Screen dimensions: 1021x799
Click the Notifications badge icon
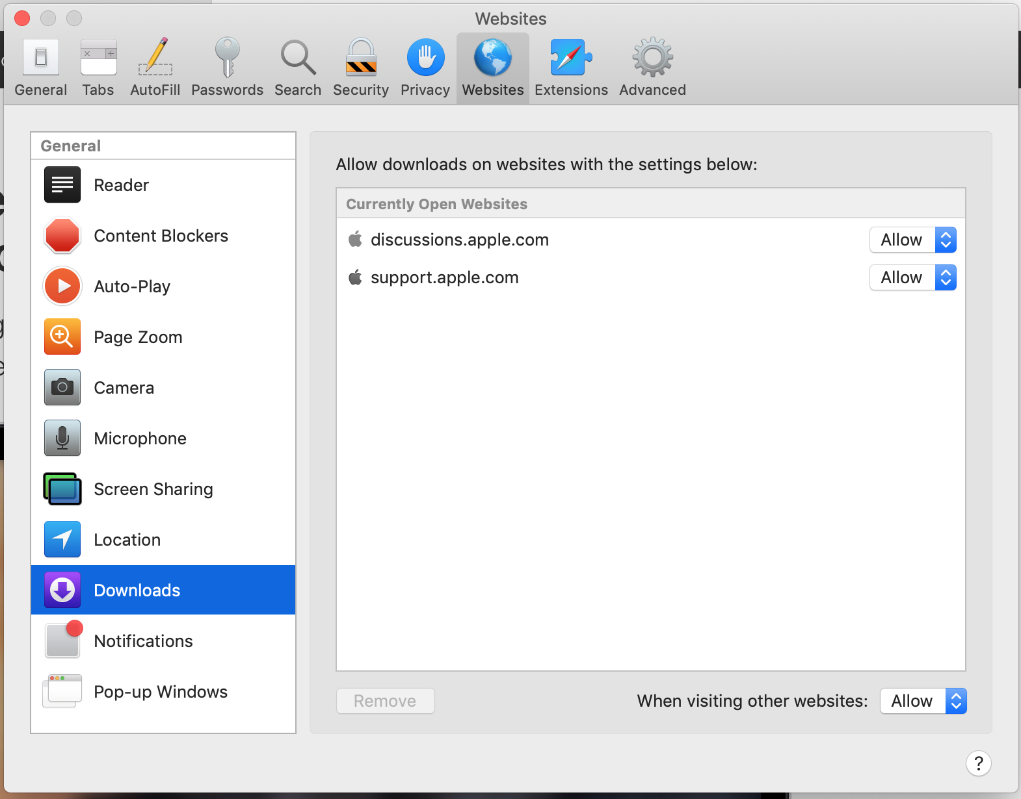point(64,639)
